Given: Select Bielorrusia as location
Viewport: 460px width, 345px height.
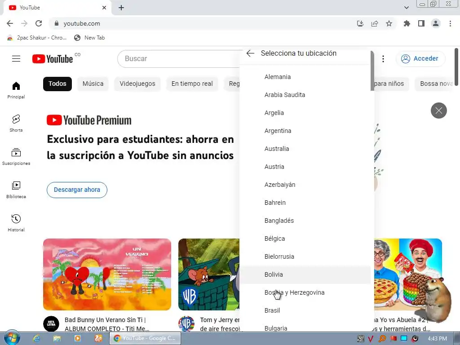Looking at the screenshot, I should coord(305,257).
